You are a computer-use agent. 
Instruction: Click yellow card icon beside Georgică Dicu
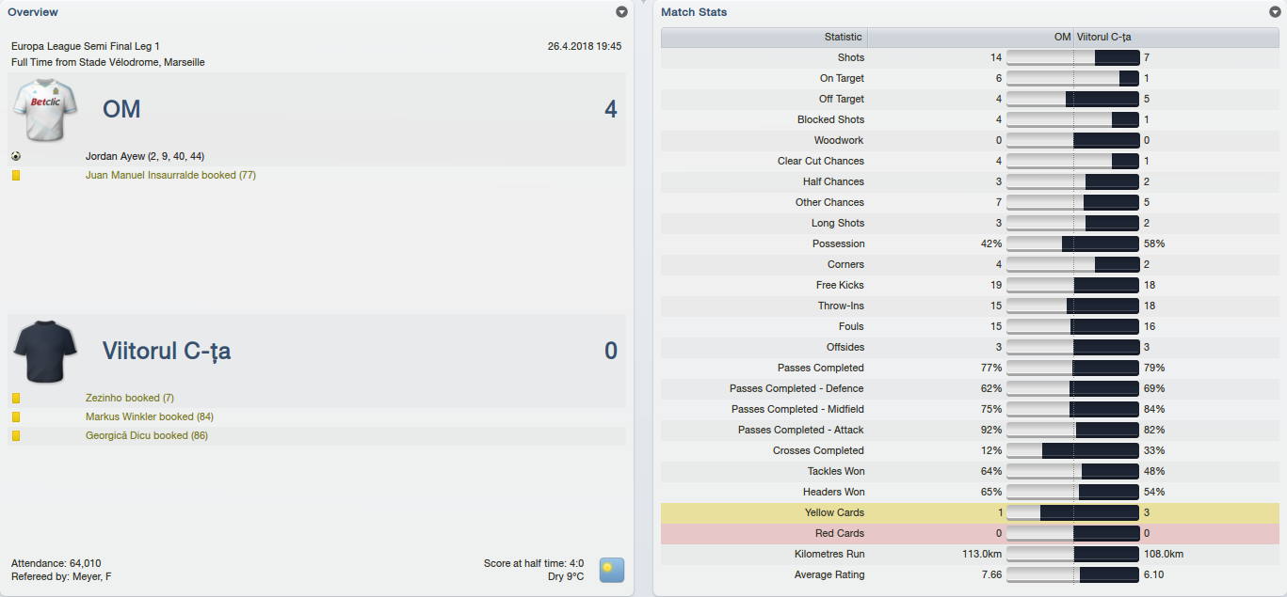click(16, 436)
